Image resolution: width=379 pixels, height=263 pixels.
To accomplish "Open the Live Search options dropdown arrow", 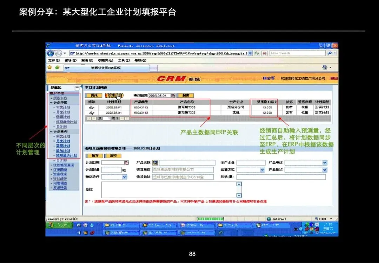I will pyautogui.click(x=335, y=53).
